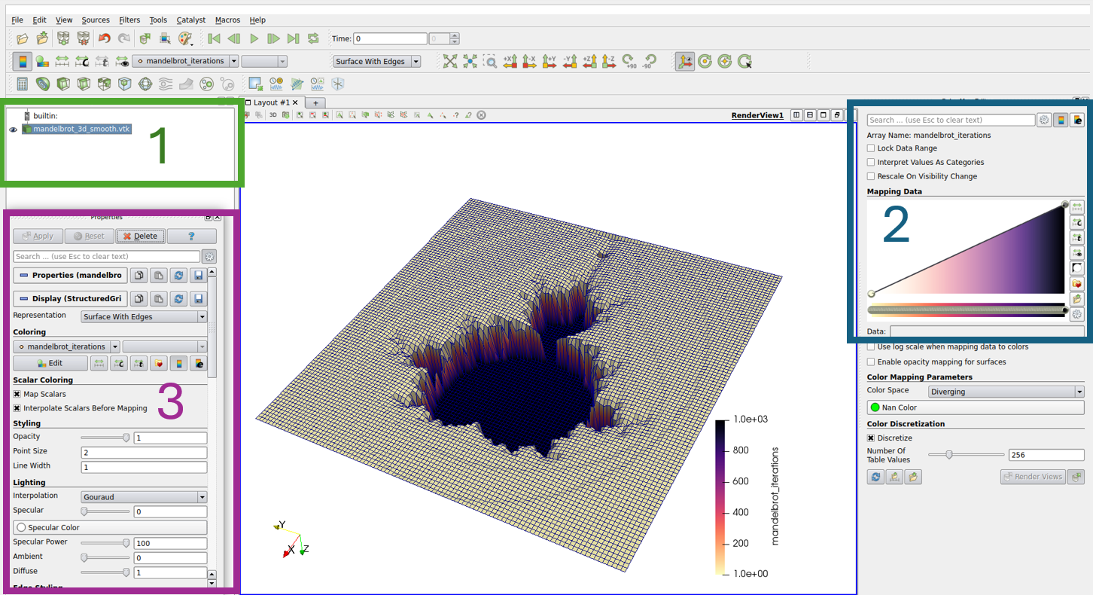Rotate view 90 degrees clockwise
This screenshot has height=595, width=1093.
click(x=629, y=61)
